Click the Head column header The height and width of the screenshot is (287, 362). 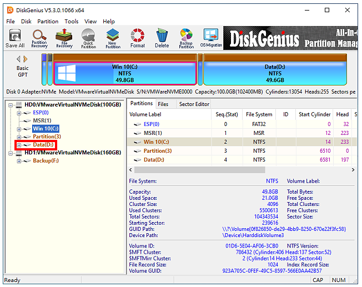coord(342,114)
